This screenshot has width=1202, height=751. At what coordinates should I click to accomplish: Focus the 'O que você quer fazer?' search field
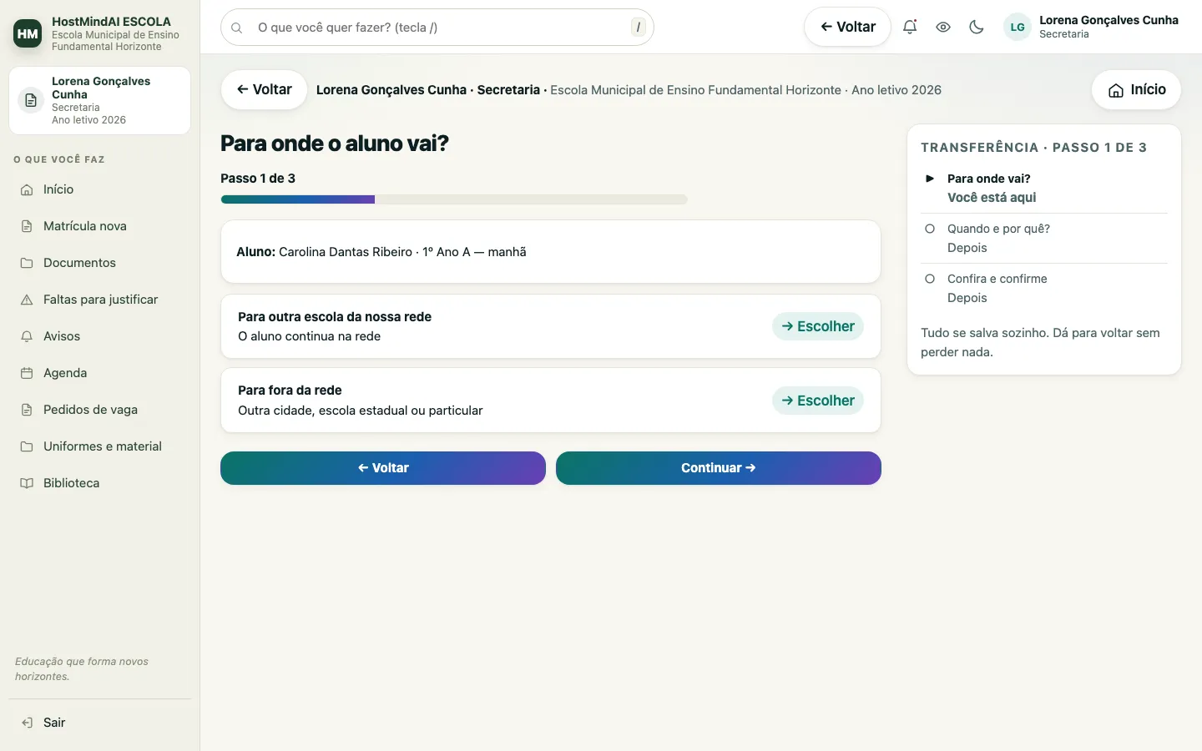[x=437, y=28]
